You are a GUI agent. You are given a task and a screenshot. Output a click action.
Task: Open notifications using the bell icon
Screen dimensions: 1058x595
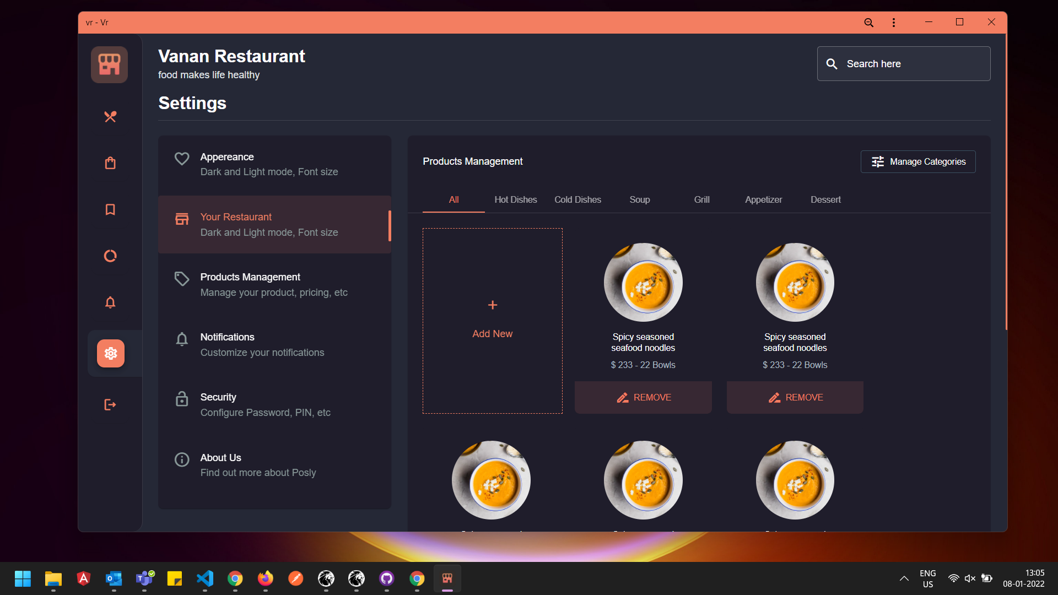[110, 302]
